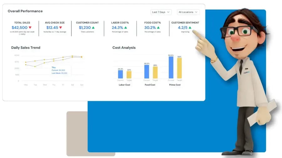Click the $42,500 total sales value
Image resolution: width=282 pixels, height=158 pixels.
tap(19, 27)
